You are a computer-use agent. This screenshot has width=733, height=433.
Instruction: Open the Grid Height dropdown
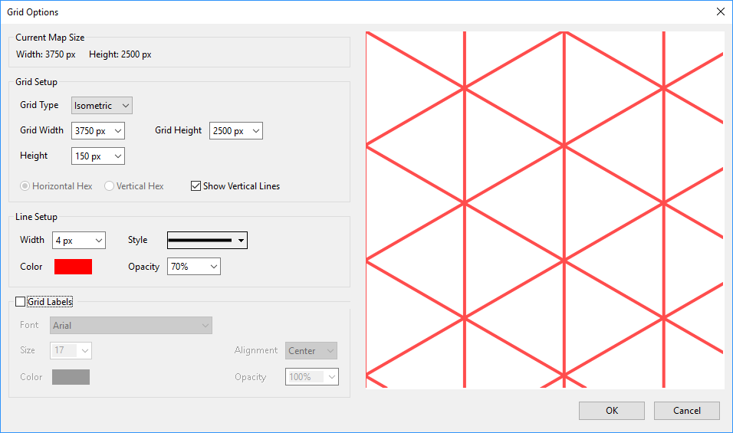click(x=235, y=131)
